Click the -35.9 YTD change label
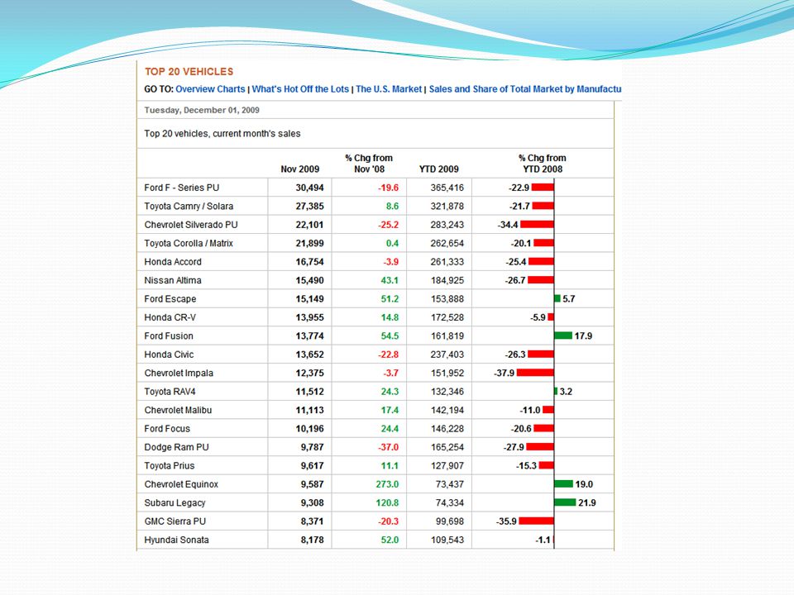This screenshot has width=794, height=595. (x=506, y=521)
